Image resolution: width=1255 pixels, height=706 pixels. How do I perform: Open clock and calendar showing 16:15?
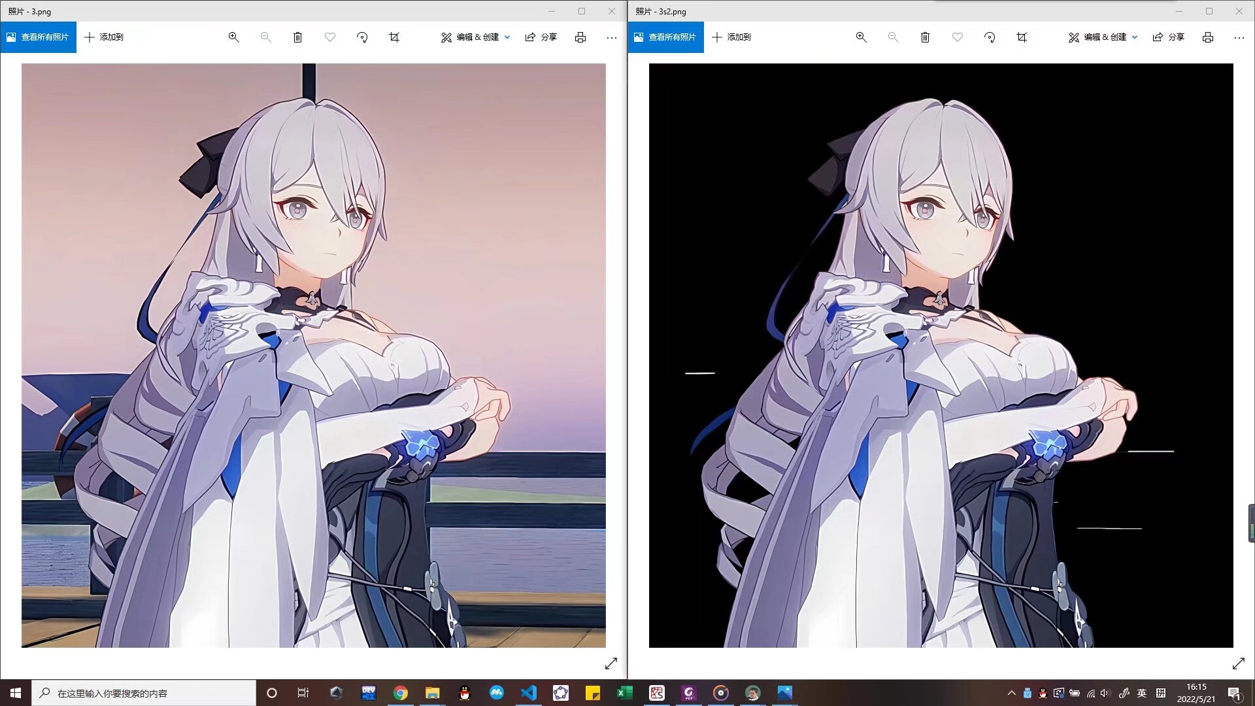[1196, 693]
